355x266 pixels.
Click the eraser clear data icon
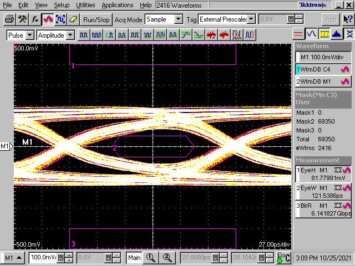tap(73, 19)
